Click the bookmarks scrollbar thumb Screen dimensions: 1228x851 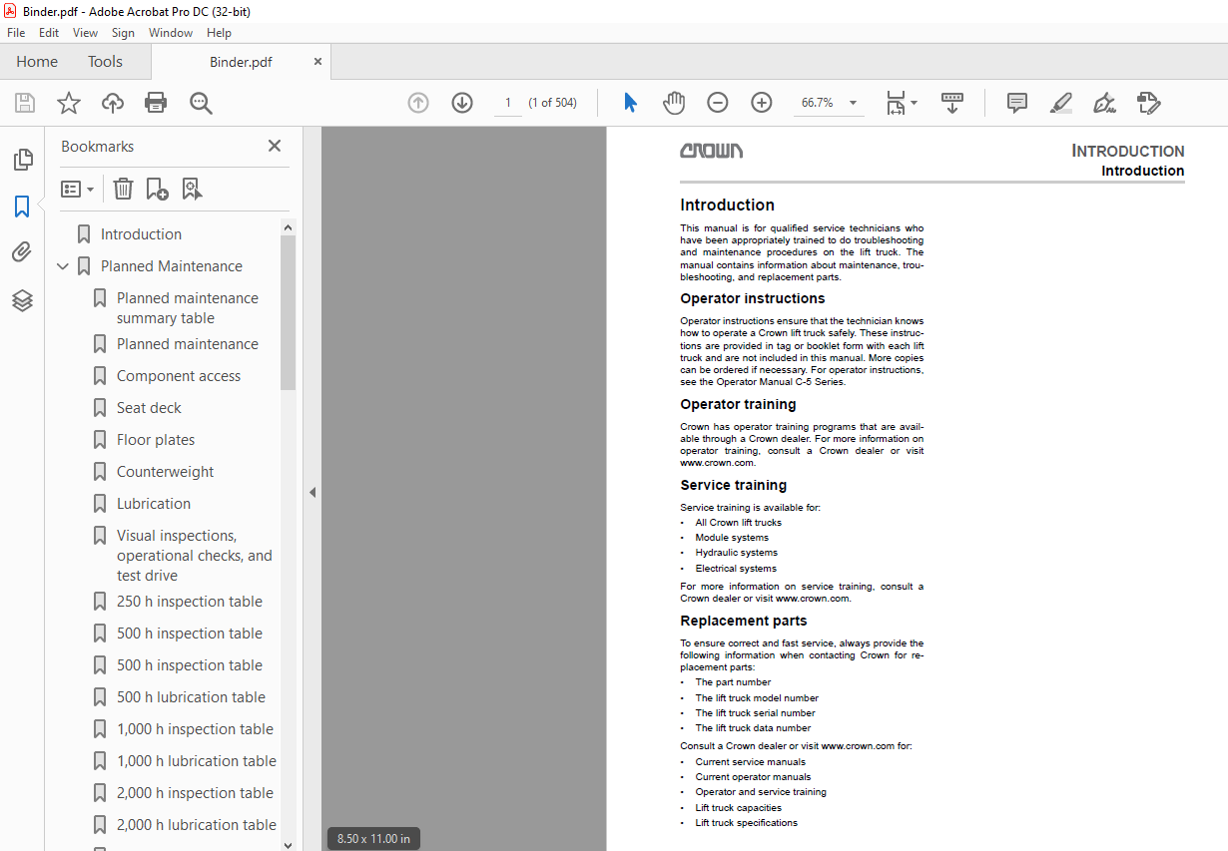pyautogui.click(x=289, y=312)
